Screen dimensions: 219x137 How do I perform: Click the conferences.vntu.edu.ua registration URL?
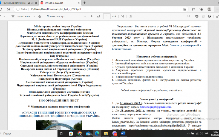[x=157, y=125]
